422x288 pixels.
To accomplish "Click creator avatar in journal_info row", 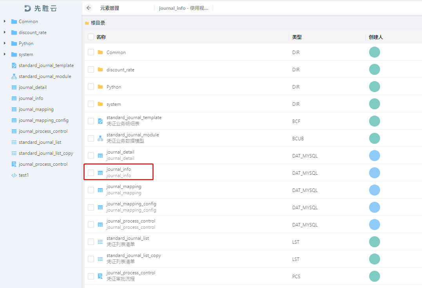I will (x=374, y=173).
